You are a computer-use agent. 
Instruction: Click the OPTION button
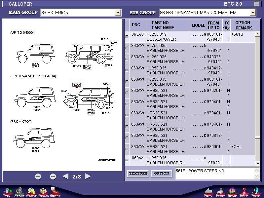162,174
